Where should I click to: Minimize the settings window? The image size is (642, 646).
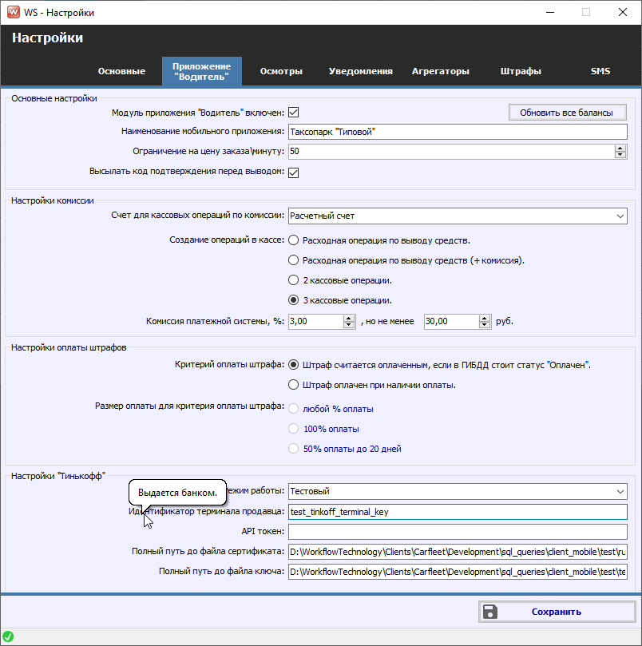549,12
